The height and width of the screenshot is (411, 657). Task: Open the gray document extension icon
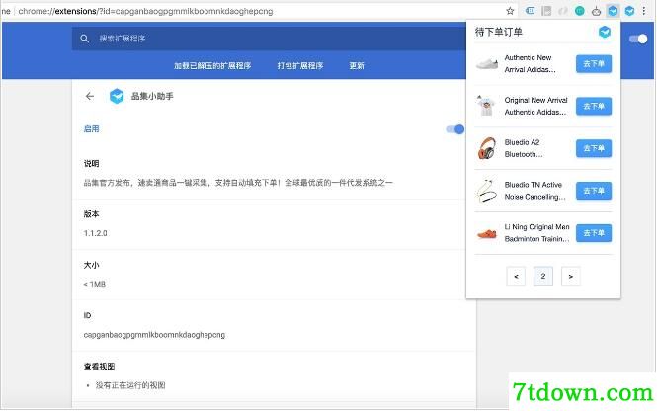point(546,11)
